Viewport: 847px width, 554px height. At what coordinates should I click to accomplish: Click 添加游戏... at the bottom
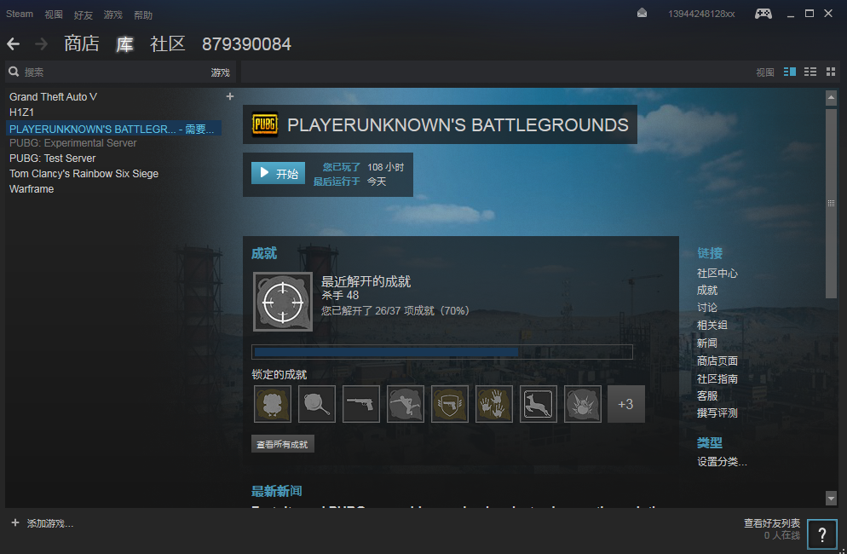[49, 523]
